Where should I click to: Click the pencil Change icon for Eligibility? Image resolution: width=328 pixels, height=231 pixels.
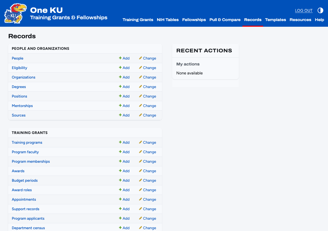click(x=140, y=68)
